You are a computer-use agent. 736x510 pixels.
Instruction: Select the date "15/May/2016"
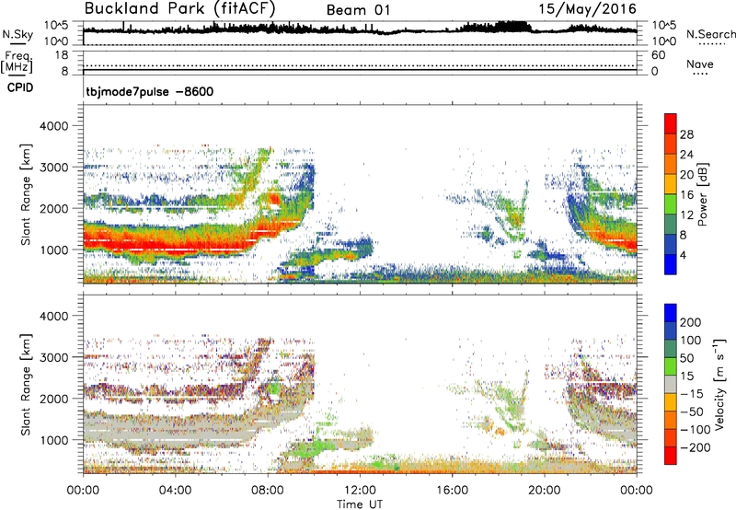pyautogui.click(x=588, y=9)
